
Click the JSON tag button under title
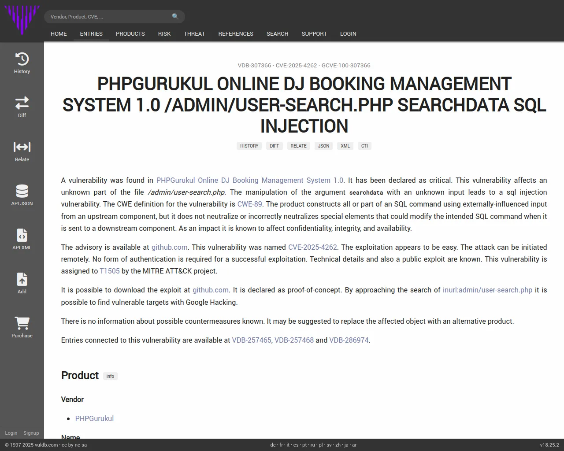[x=323, y=146]
